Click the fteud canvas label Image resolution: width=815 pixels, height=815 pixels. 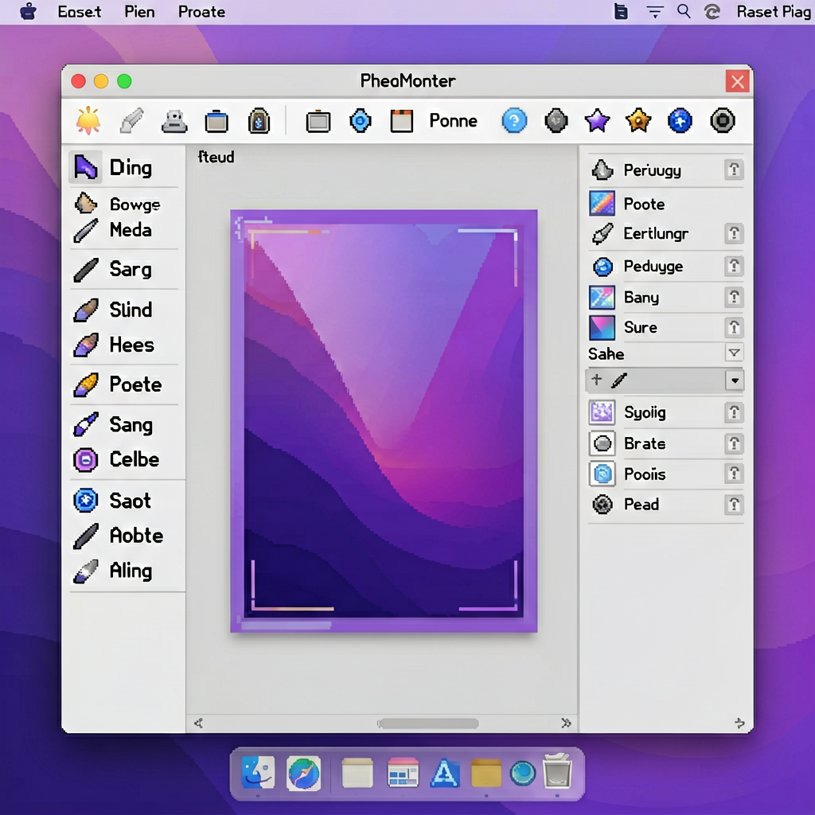[216, 157]
